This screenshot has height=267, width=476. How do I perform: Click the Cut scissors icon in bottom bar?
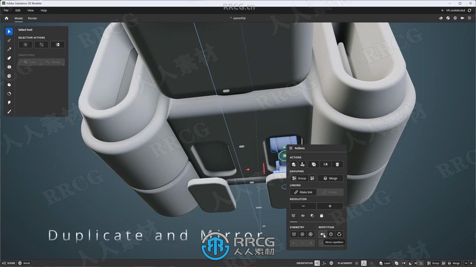pyautogui.click(x=416, y=263)
